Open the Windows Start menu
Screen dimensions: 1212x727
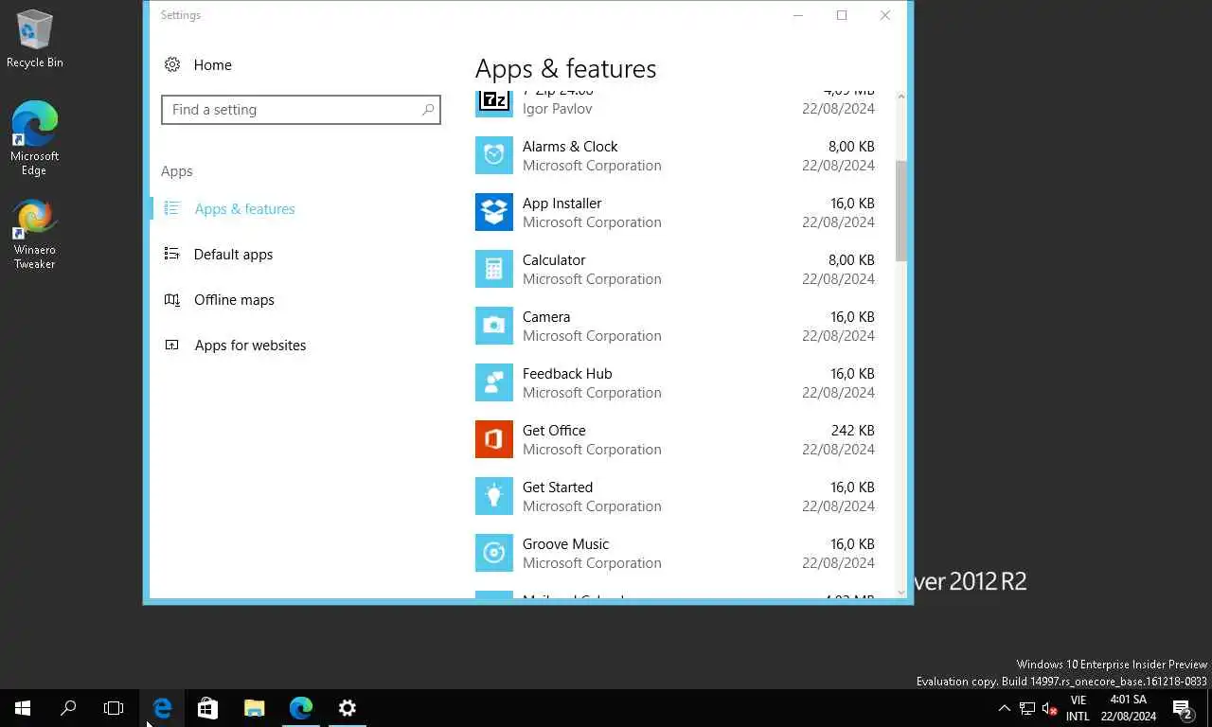[23, 708]
